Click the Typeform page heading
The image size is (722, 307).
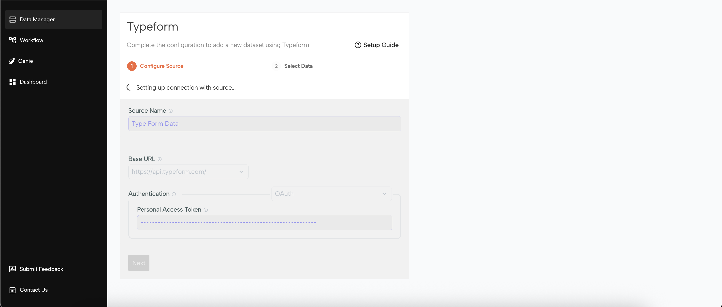(152, 27)
